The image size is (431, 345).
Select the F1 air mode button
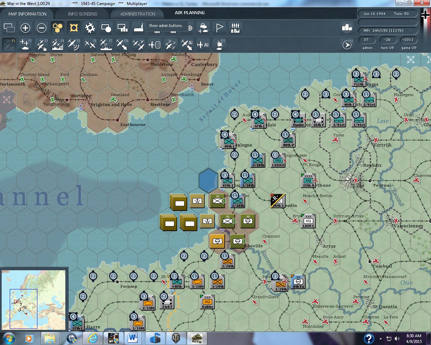[9, 44]
